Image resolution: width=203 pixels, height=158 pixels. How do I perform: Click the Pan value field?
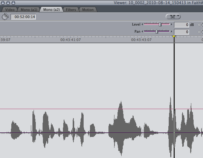pyautogui.click(x=182, y=32)
